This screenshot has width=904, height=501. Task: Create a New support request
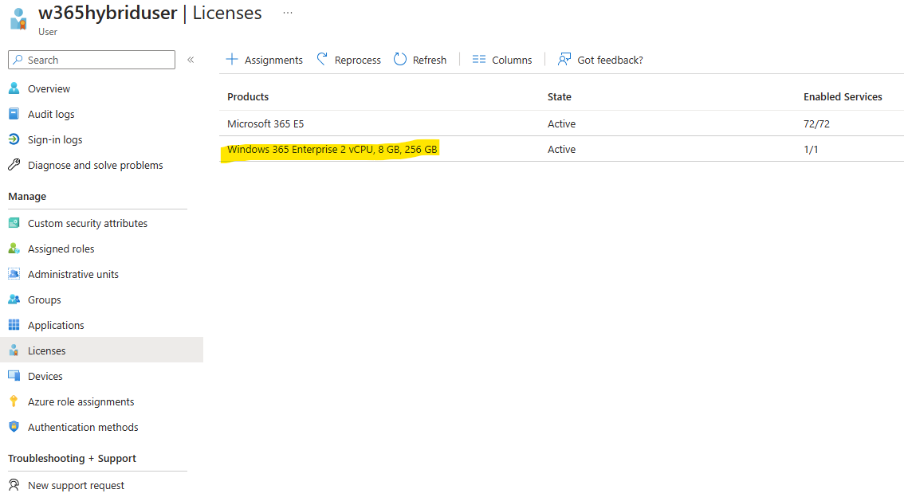pyautogui.click(x=76, y=485)
